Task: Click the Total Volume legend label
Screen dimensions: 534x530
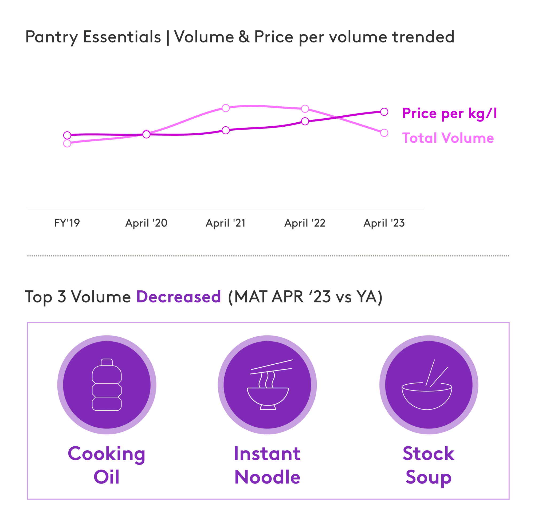Action: tap(448, 138)
